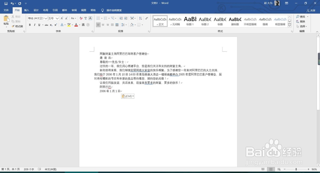Decrease paragraph indent

click(x=121, y=18)
